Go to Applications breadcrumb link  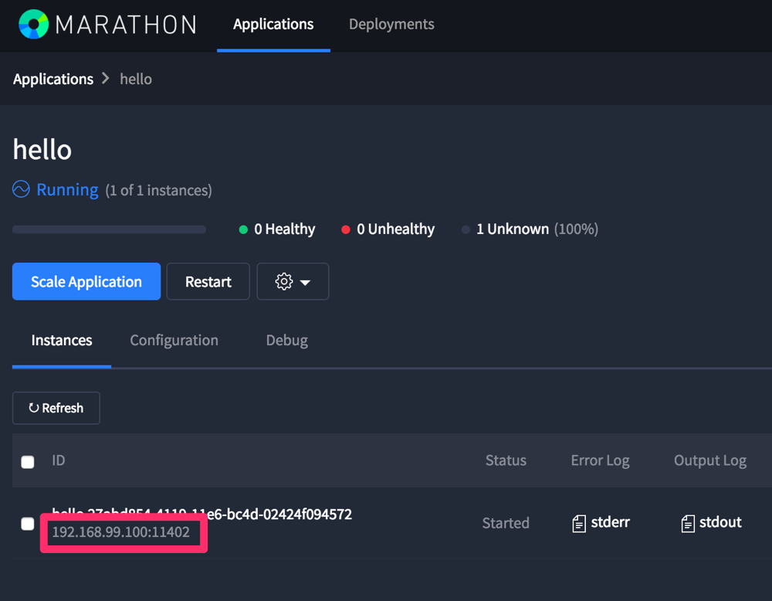click(53, 80)
